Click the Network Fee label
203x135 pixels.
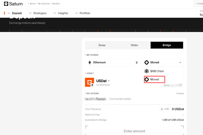[92, 115]
